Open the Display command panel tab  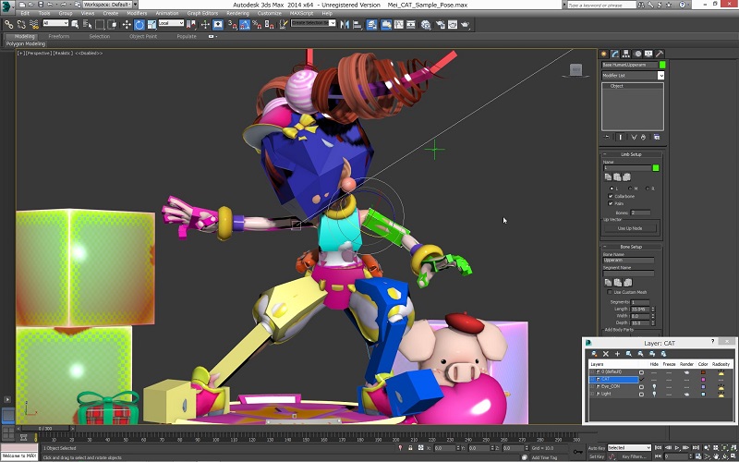coord(648,54)
